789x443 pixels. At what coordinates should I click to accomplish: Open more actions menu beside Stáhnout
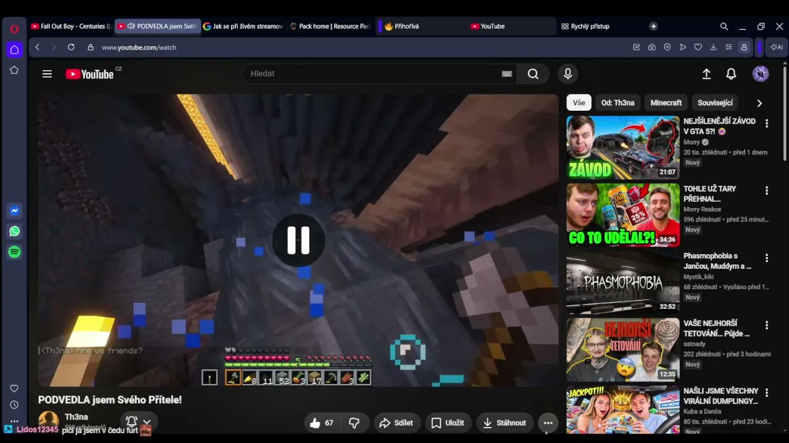point(548,423)
